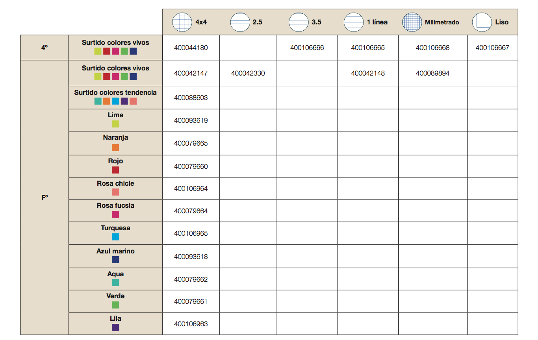Select the Turquesa color swatch
The width and height of the screenshot is (538, 340).
[x=115, y=237]
